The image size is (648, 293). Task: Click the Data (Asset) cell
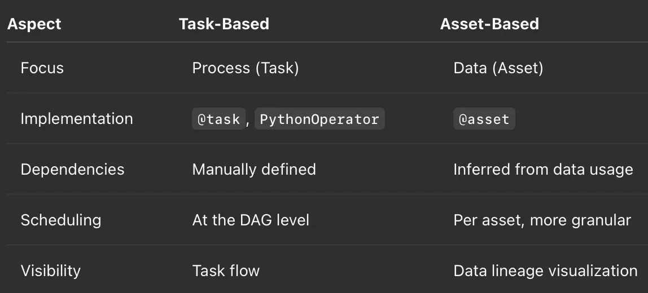498,68
